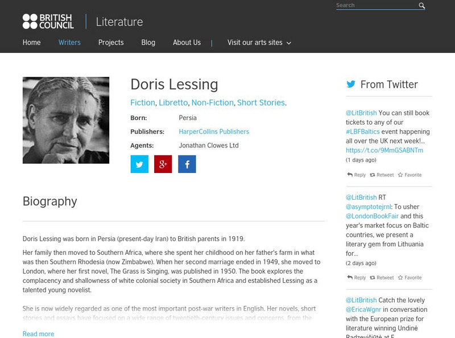455x338 pixels.
Task: Select Writers in the navigation bar
Action: pyautogui.click(x=69, y=42)
